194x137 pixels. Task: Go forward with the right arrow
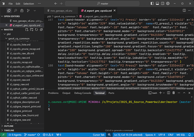61,4
